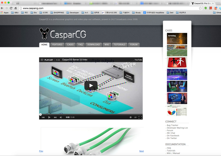Open the IRC Chat link

tap(171, 133)
